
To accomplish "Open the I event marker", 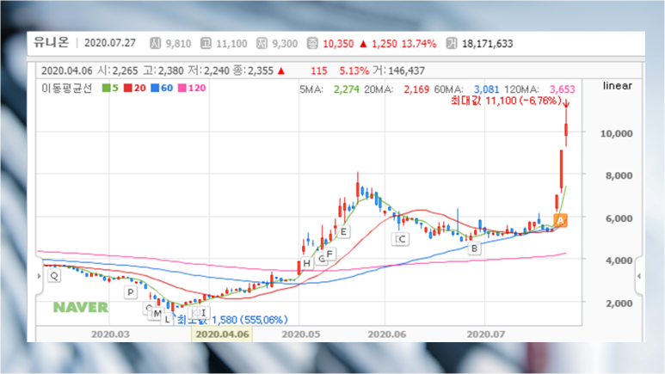I will click(x=204, y=313).
